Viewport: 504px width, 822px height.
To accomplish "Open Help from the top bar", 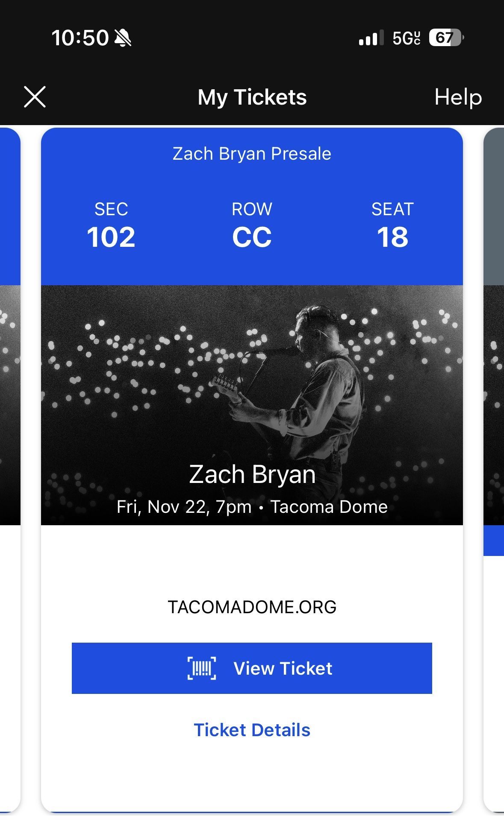I will pyautogui.click(x=458, y=97).
